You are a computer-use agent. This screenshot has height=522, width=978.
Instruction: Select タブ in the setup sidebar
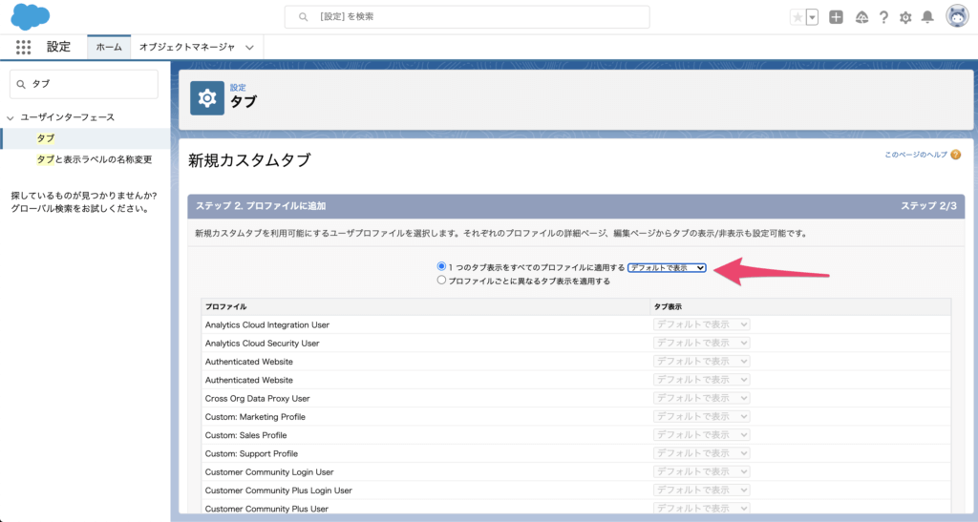coord(46,138)
